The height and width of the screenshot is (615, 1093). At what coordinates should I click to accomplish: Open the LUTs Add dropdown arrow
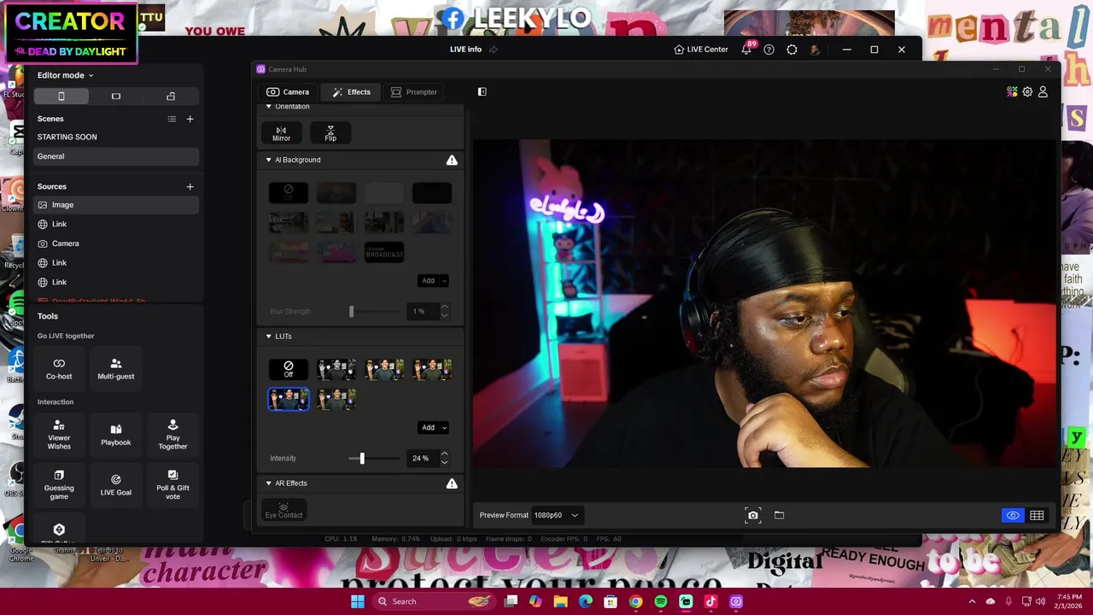coord(444,428)
